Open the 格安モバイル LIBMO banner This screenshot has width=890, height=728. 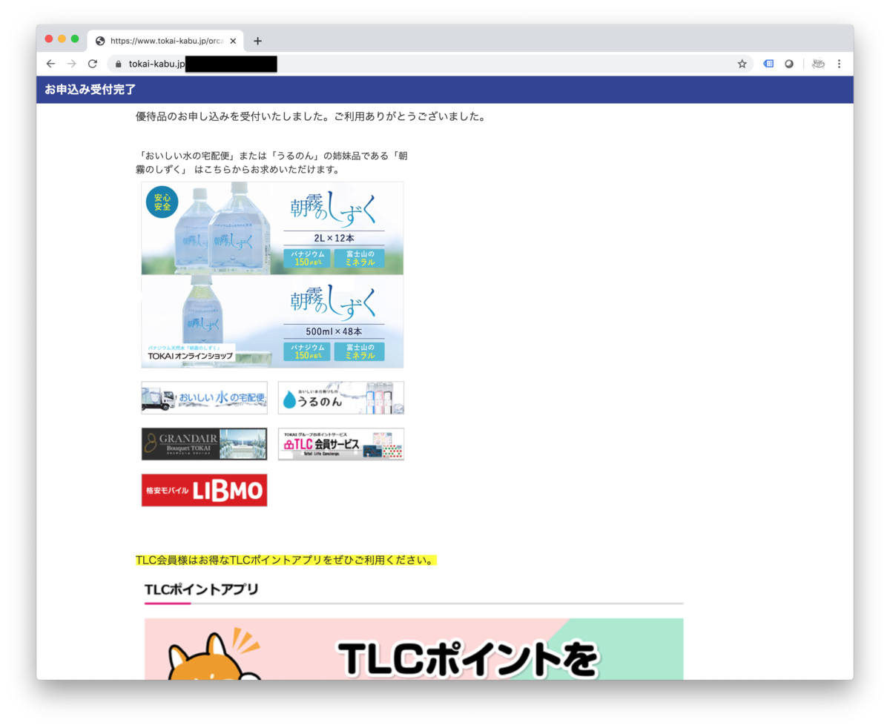click(205, 490)
